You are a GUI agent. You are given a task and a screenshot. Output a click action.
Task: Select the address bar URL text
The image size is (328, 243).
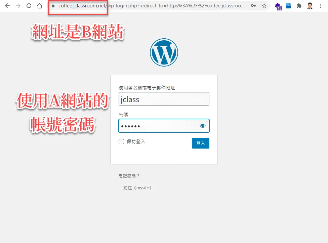[152, 6]
